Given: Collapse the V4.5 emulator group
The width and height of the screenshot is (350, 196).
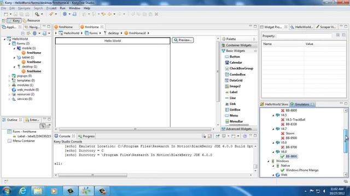Looking at the screenshot, I should pyautogui.click(x=273, y=115).
